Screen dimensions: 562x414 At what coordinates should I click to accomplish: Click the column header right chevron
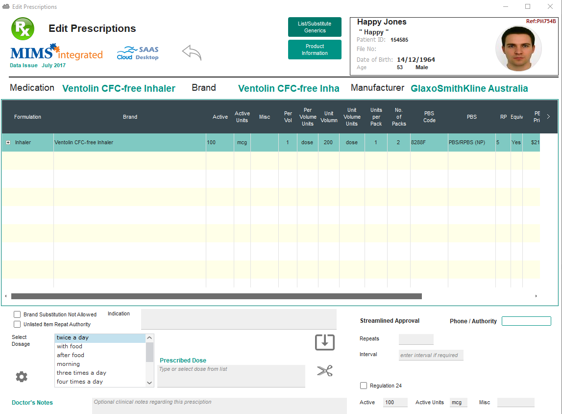(x=548, y=117)
